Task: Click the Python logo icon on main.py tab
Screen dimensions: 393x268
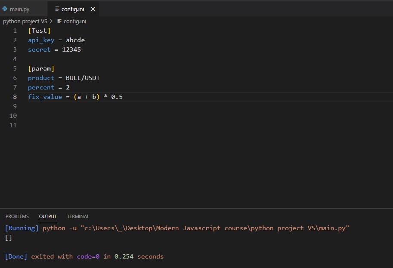Action: (6, 9)
